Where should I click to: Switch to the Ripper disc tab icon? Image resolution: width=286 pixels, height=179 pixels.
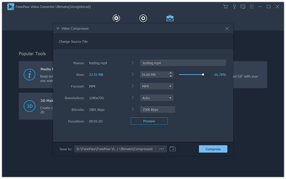(x=143, y=18)
